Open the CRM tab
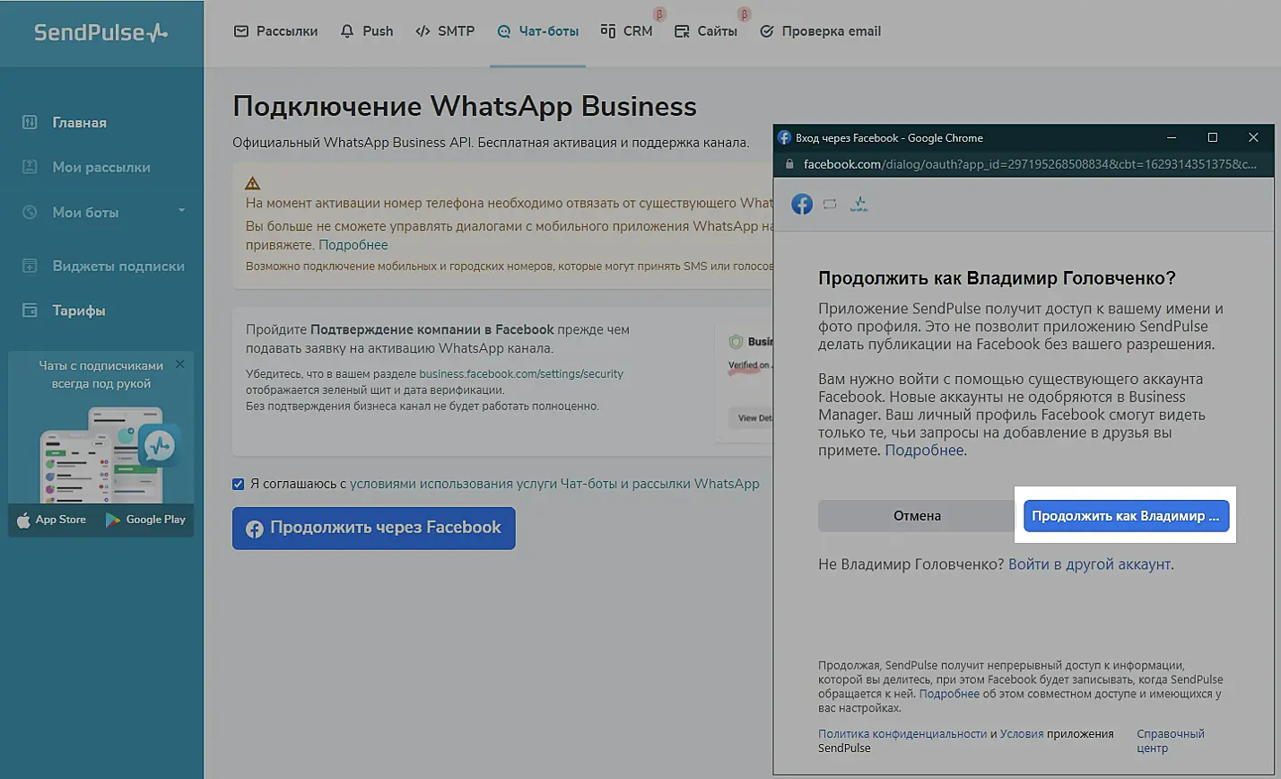The width and height of the screenshot is (1281, 779). 627,31
